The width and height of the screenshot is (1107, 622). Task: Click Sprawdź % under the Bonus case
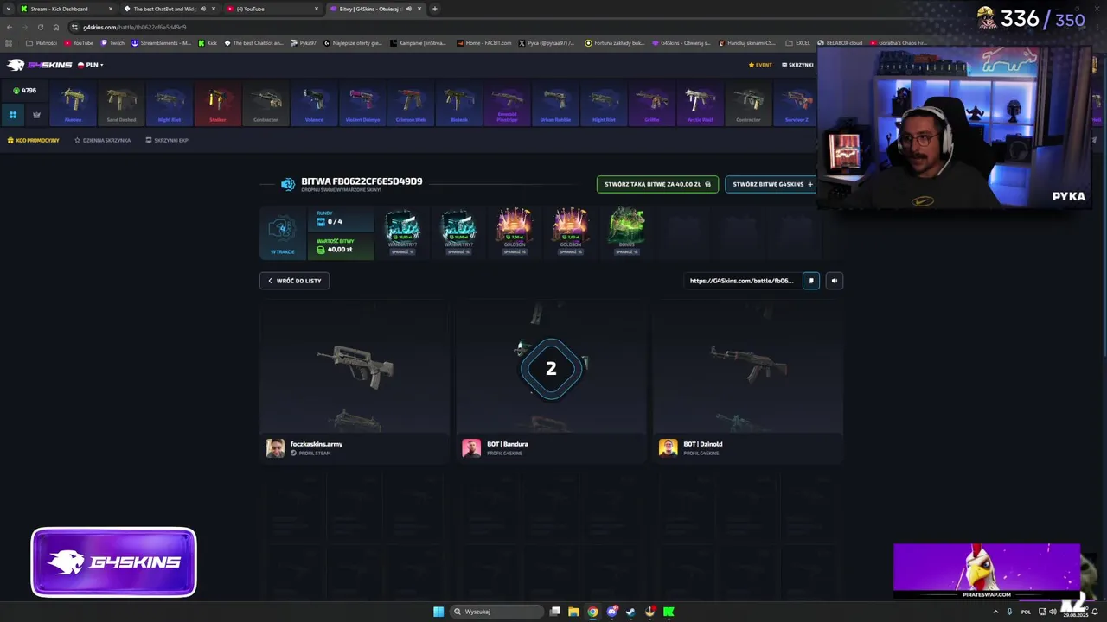pos(626,251)
